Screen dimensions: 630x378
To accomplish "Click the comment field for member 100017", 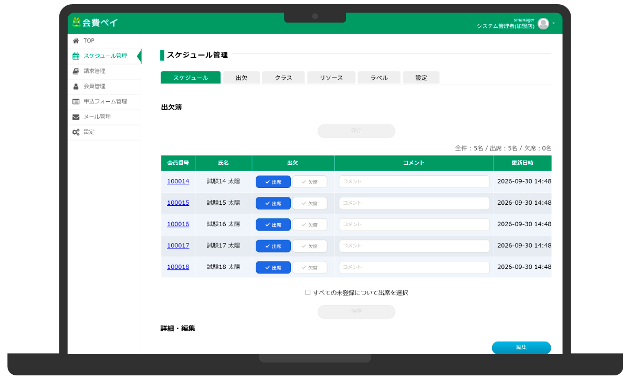I will point(414,246).
